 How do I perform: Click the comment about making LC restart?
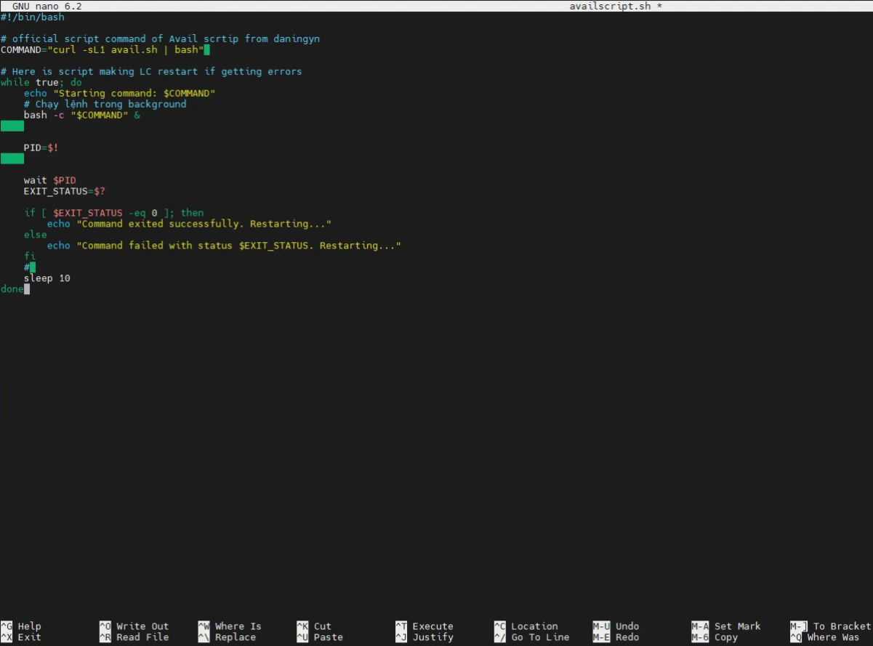[151, 71]
